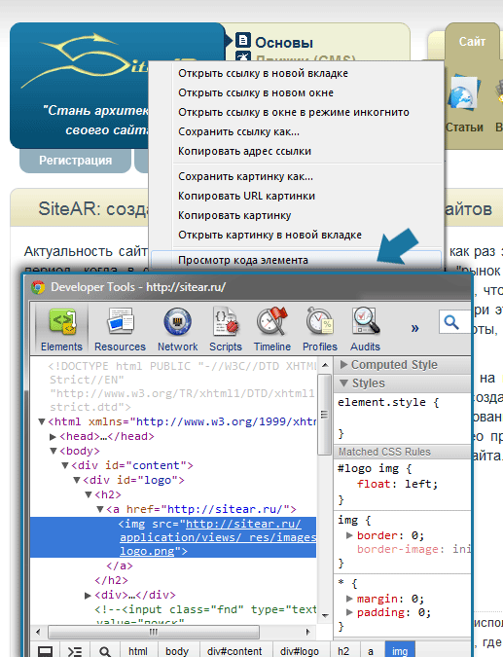
Task: Expand the border property in img rule
Action: pos(349,535)
